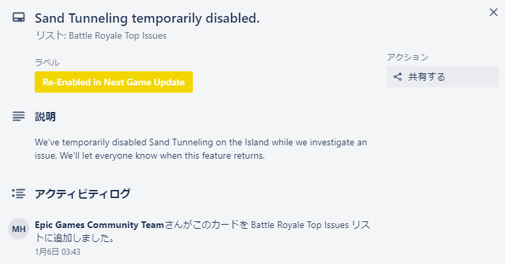
Task: Click the アクティビティログ list icon
Action: (19, 193)
